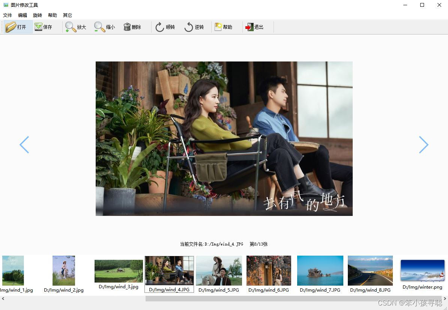The image size is (448, 310).
Task: Click the 当前文件名 D:/Img/wind_4.JPG status text
Action: [211, 244]
